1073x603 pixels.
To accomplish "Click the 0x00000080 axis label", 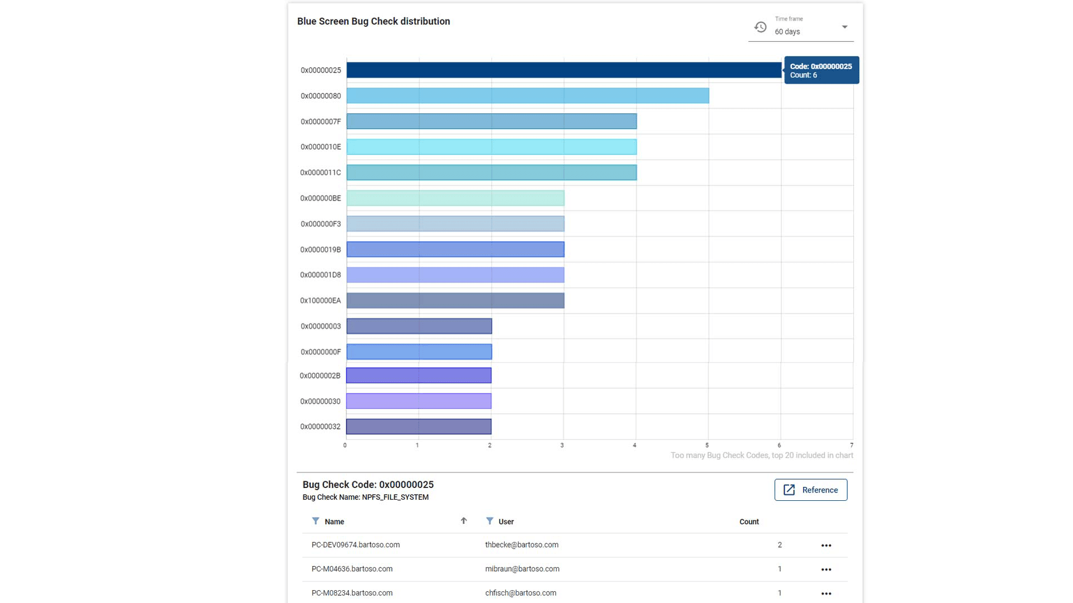I will tap(320, 96).
